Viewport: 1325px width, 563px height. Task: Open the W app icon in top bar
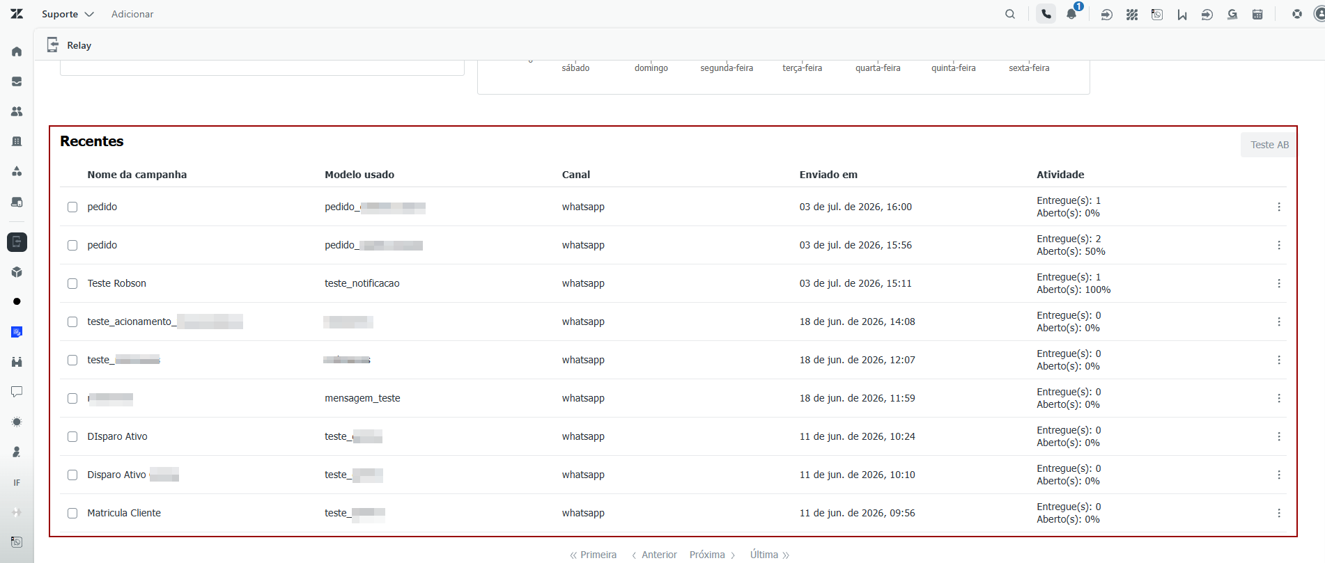1182,14
